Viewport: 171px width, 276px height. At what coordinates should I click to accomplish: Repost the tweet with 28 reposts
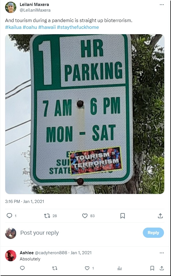[x=47, y=216]
